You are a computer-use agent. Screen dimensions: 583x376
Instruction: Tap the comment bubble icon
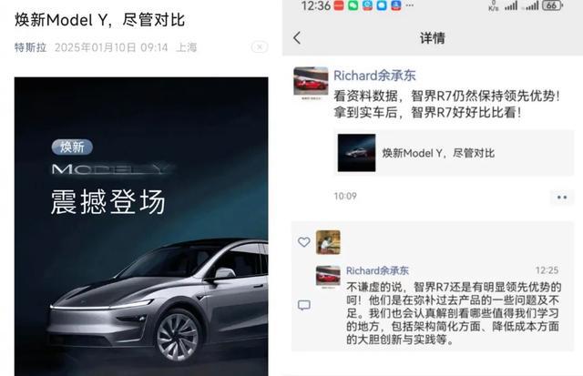click(303, 305)
